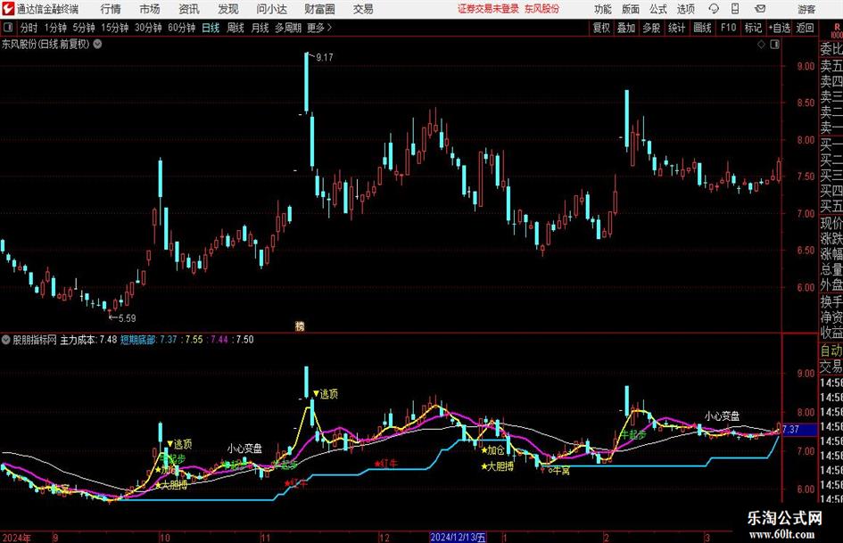This screenshot has height=543, width=843.
Task: Click the 复权 toolbar button
Action: 601,28
